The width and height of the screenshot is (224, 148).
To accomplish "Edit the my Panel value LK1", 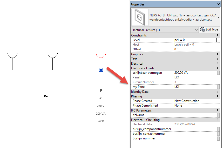I will (195, 87).
